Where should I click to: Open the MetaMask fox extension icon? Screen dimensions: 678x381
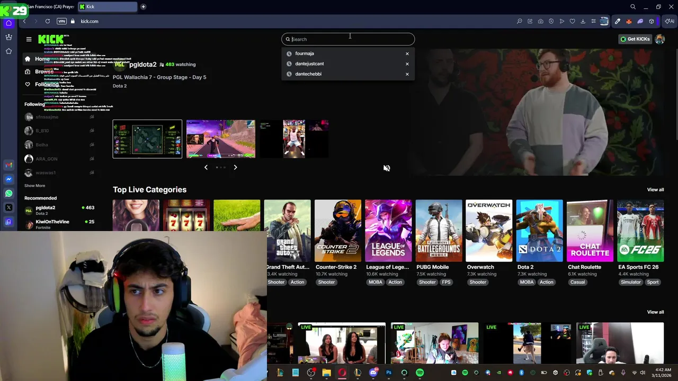(629, 21)
